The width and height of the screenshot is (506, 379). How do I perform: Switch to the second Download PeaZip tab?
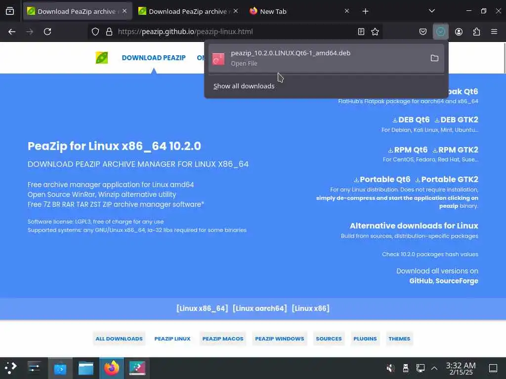(x=189, y=11)
